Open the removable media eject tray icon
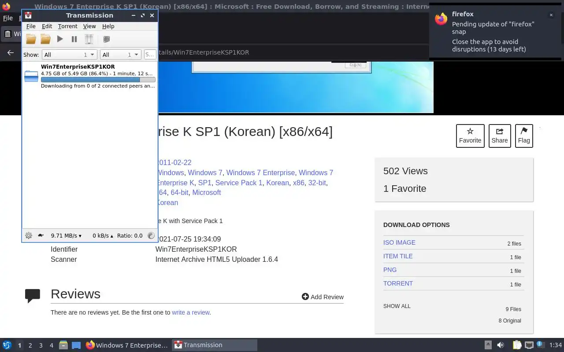 [x=488, y=345]
